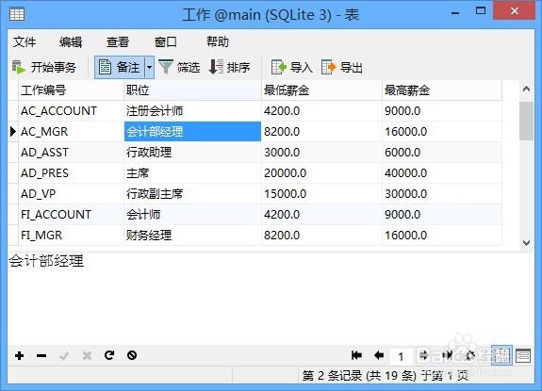This screenshot has height=391, width=542.
Task: Open the 窗口 menu
Action: 165,42
